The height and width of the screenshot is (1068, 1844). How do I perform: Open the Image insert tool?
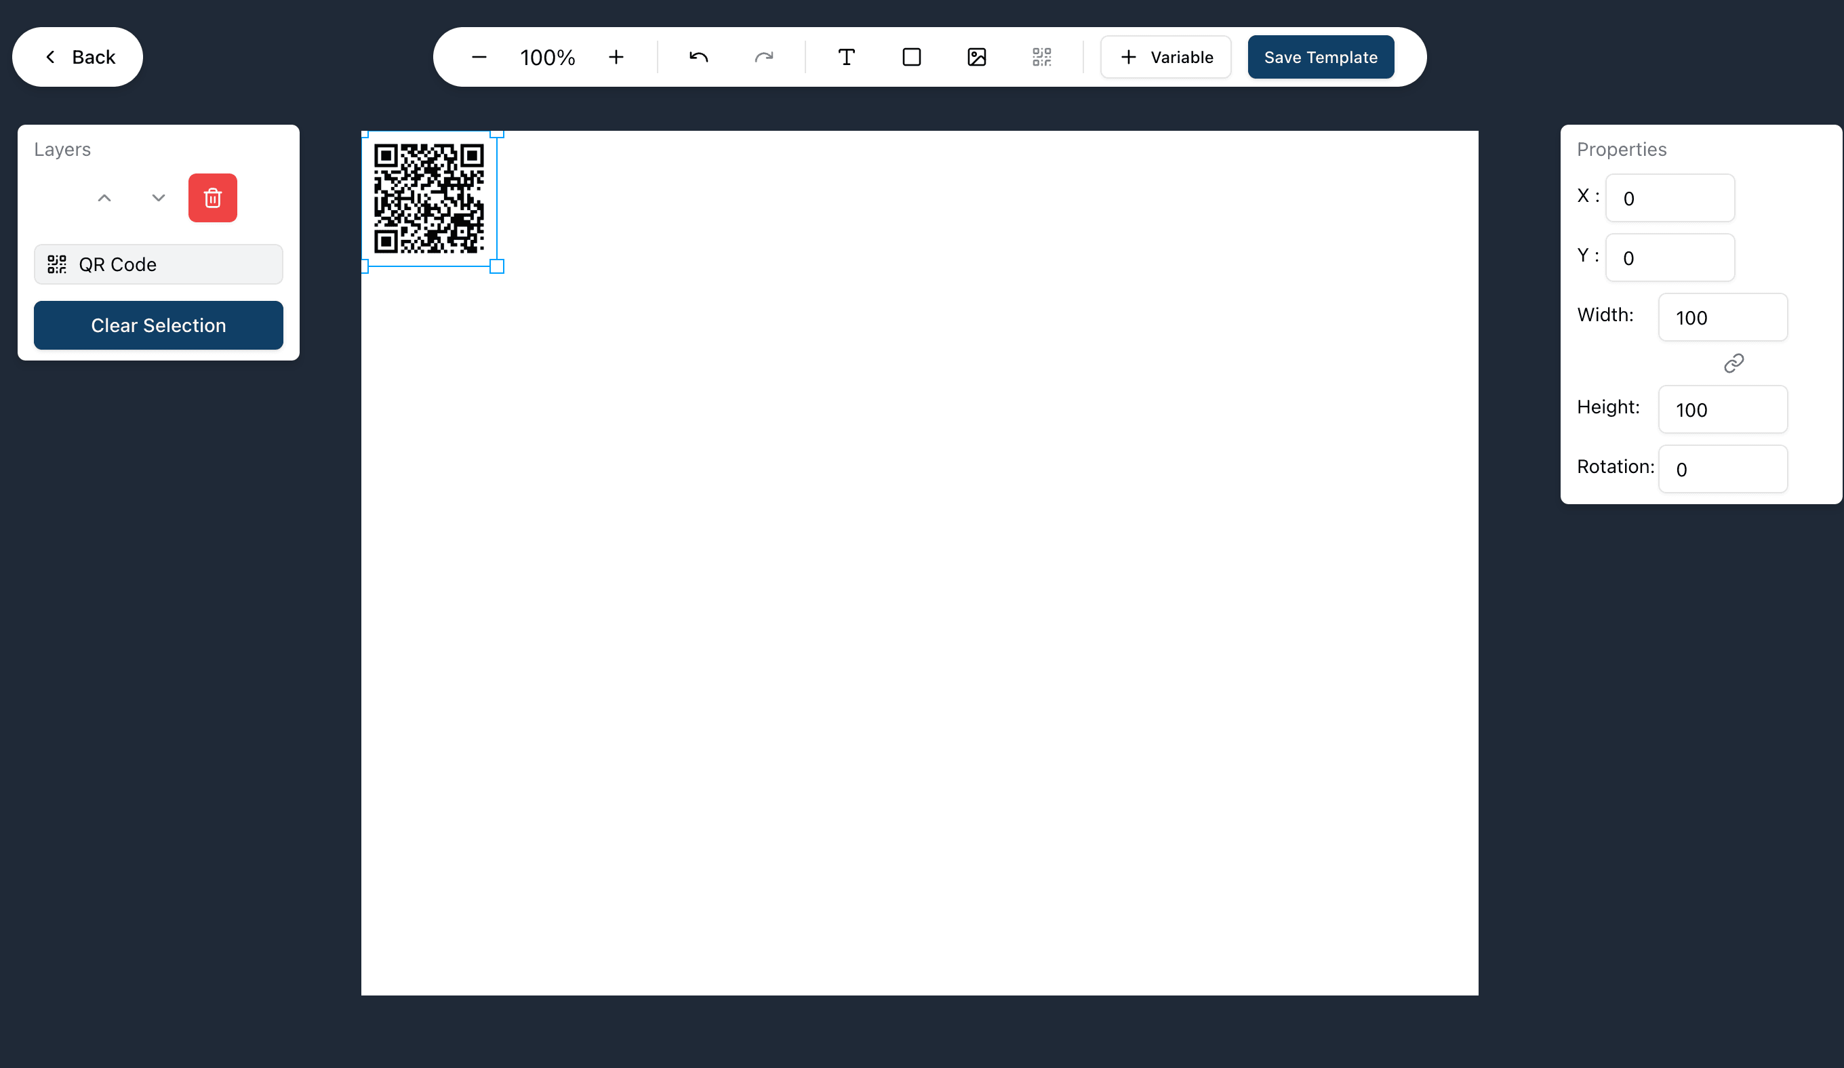click(x=976, y=56)
